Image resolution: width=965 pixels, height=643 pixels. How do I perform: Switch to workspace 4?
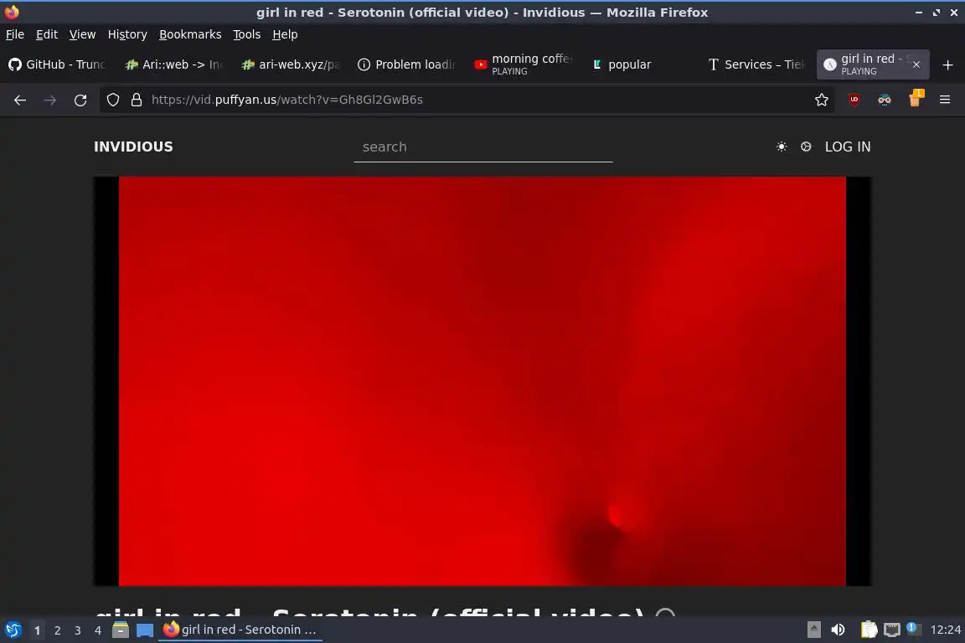(x=98, y=630)
